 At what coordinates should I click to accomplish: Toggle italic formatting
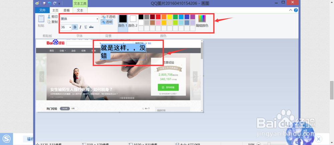pos(80,27)
